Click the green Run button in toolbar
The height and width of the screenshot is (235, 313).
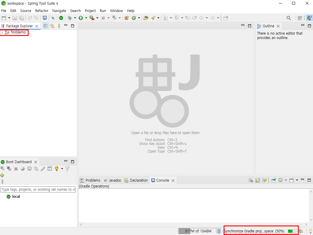click(81, 18)
